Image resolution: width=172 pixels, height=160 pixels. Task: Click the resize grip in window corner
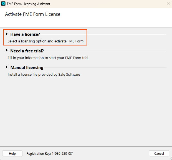(171, 158)
